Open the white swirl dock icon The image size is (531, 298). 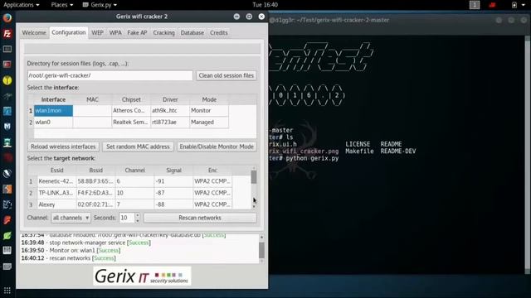click(x=7, y=173)
